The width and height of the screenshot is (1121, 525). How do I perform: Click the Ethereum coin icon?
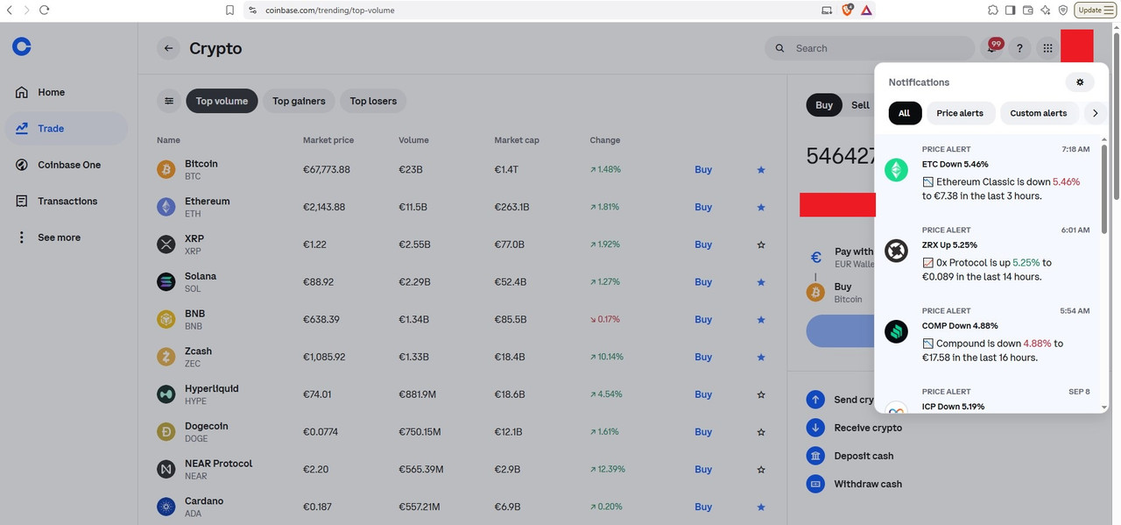(x=166, y=207)
